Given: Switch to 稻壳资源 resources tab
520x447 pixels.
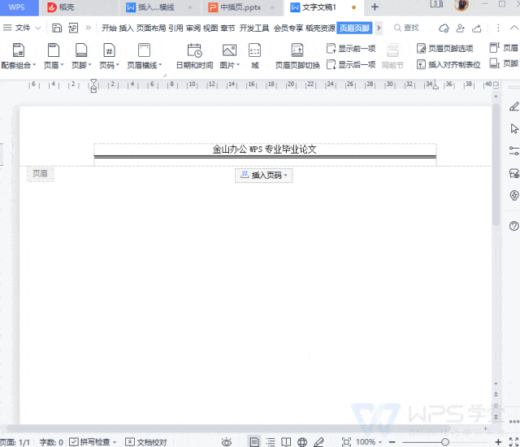Looking at the screenshot, I should pyautogui.click(x=320, y=28).
